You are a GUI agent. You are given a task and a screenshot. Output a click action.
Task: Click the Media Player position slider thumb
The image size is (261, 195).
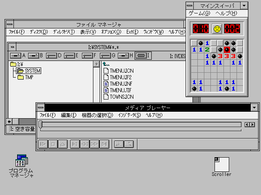tap(41, 124)
